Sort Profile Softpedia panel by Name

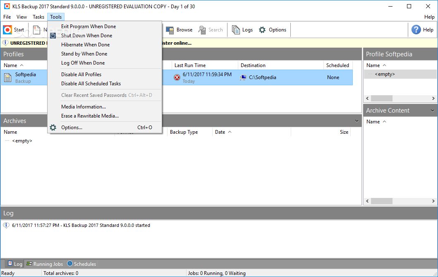(x=376, y=65)
